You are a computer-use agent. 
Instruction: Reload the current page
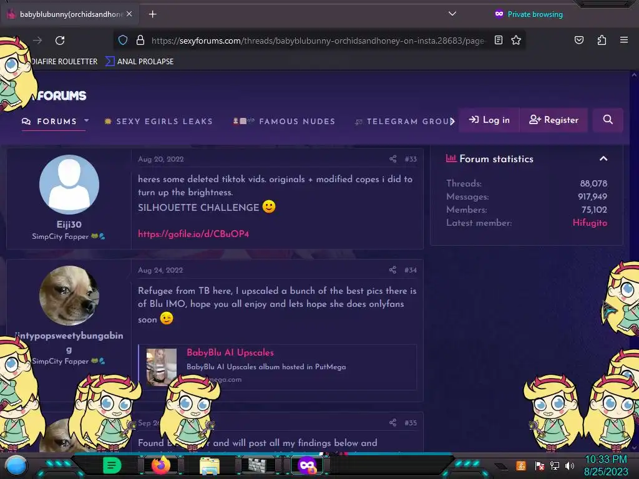60,41
